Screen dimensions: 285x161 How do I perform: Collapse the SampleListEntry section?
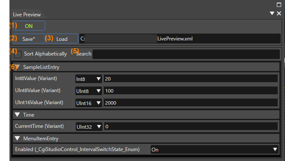[x=18, y=67]
